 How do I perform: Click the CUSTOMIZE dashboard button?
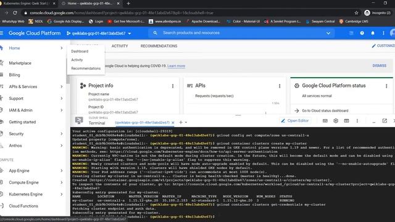pyautogui.click(x=383, y=46)
